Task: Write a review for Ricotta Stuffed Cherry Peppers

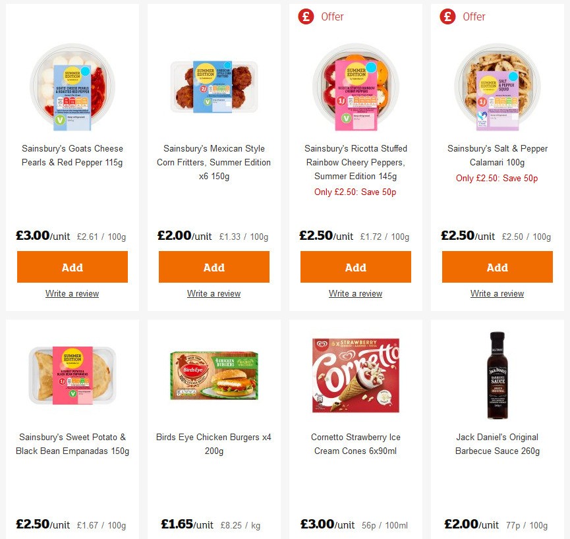Action: (355, 293)
